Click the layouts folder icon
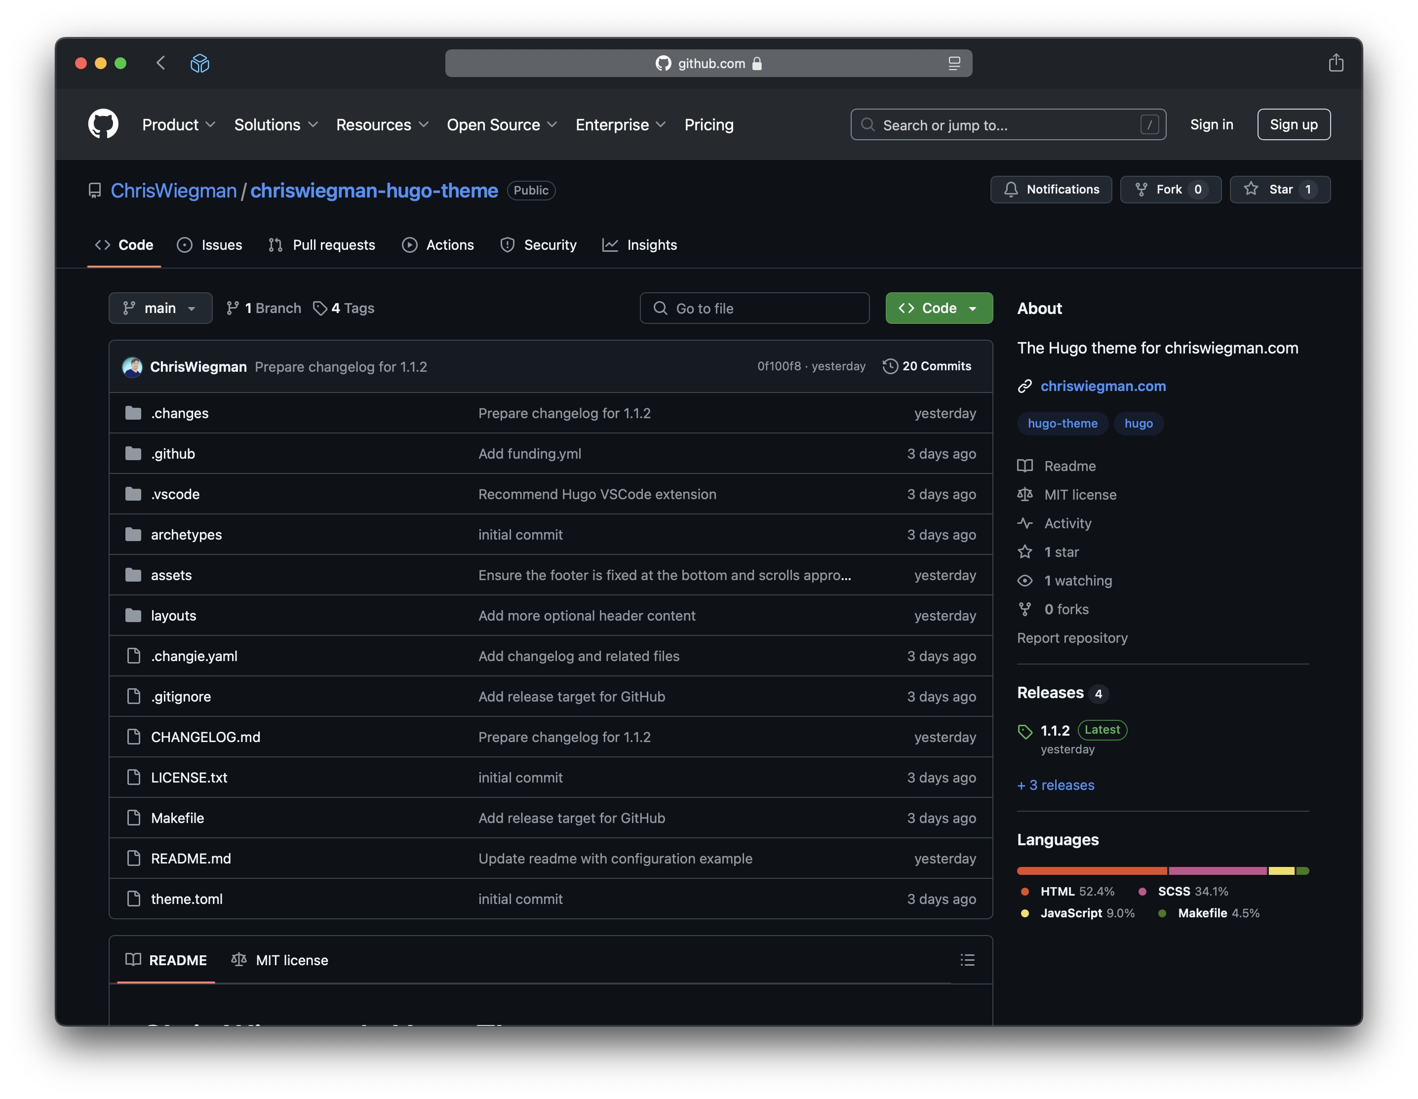The image size is (1418, 1099). coord(133,615)
